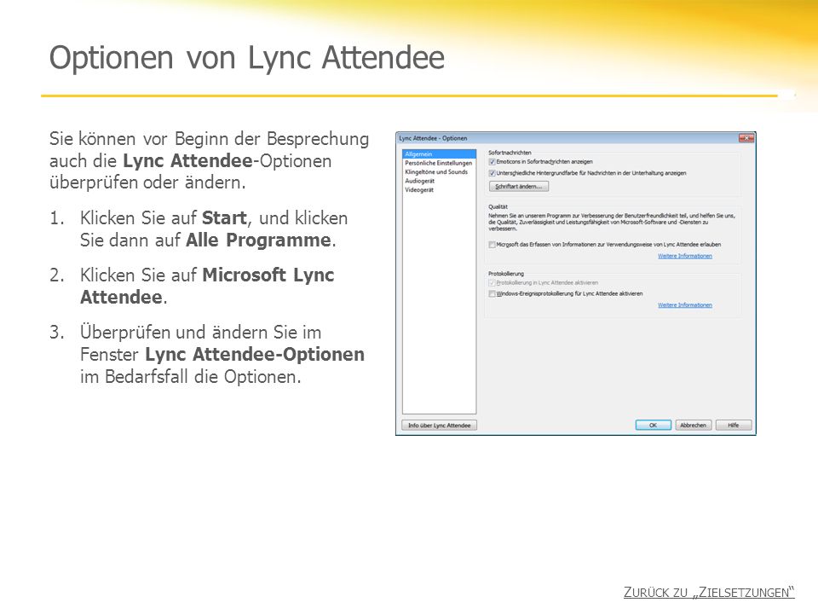This screenshot has width=818, height=614.
Task: Follow Weitere Informationen link under Qualität
Action: (x=684, y=256)
